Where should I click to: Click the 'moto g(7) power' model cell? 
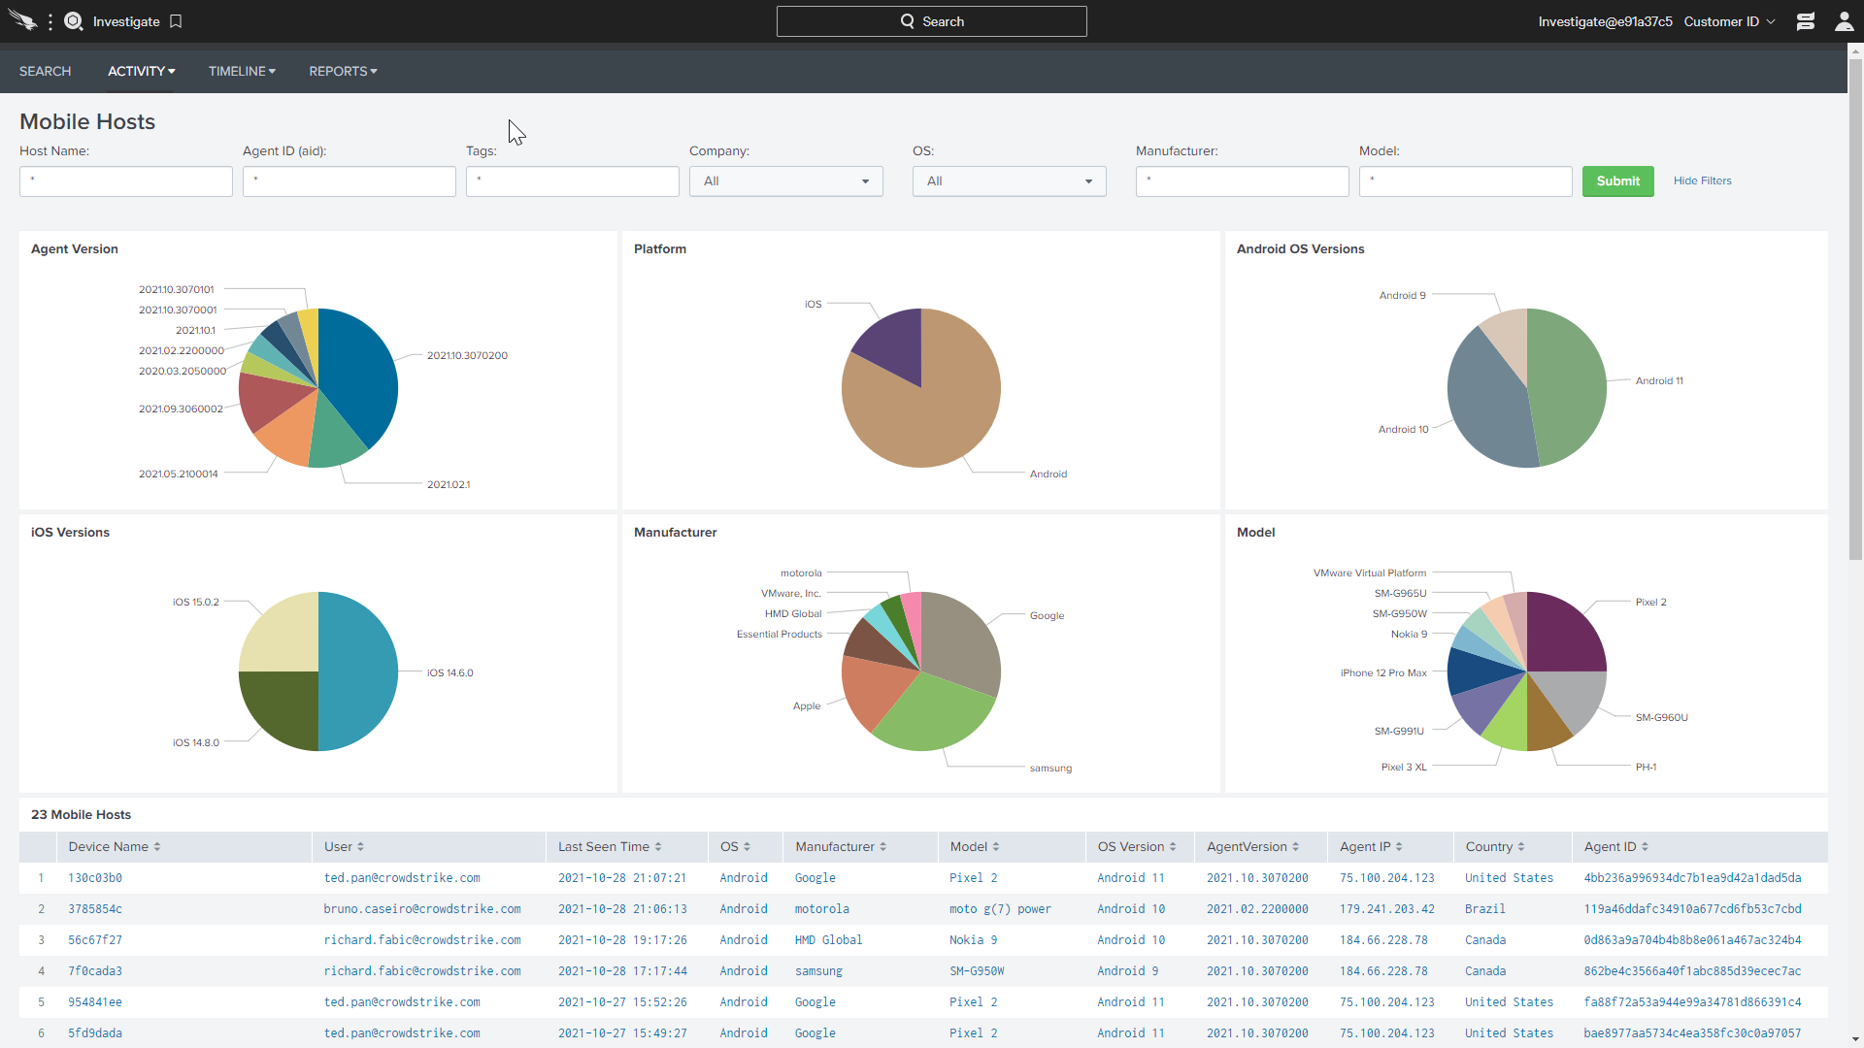pos(1000,909)
